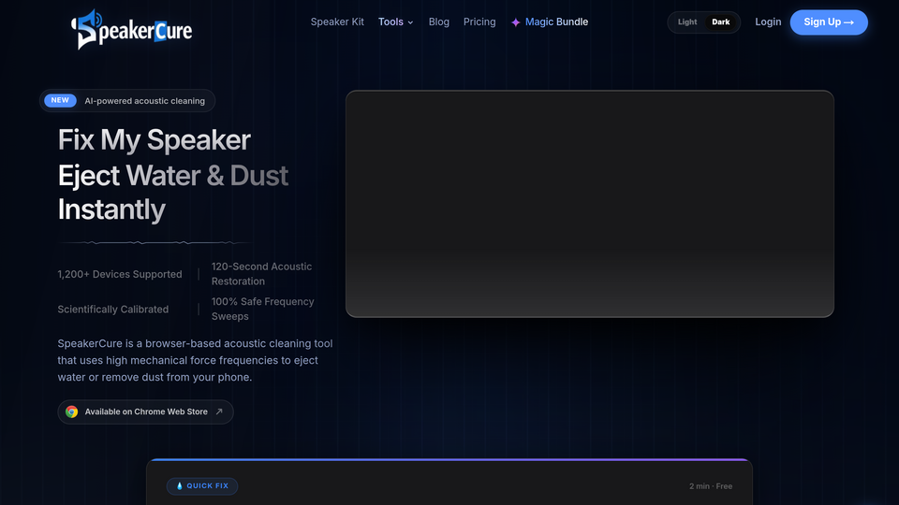Click the Quick Fix badge
Image resolution: width=899 pixels, height=505 pixels.
[x=202, y=486]
